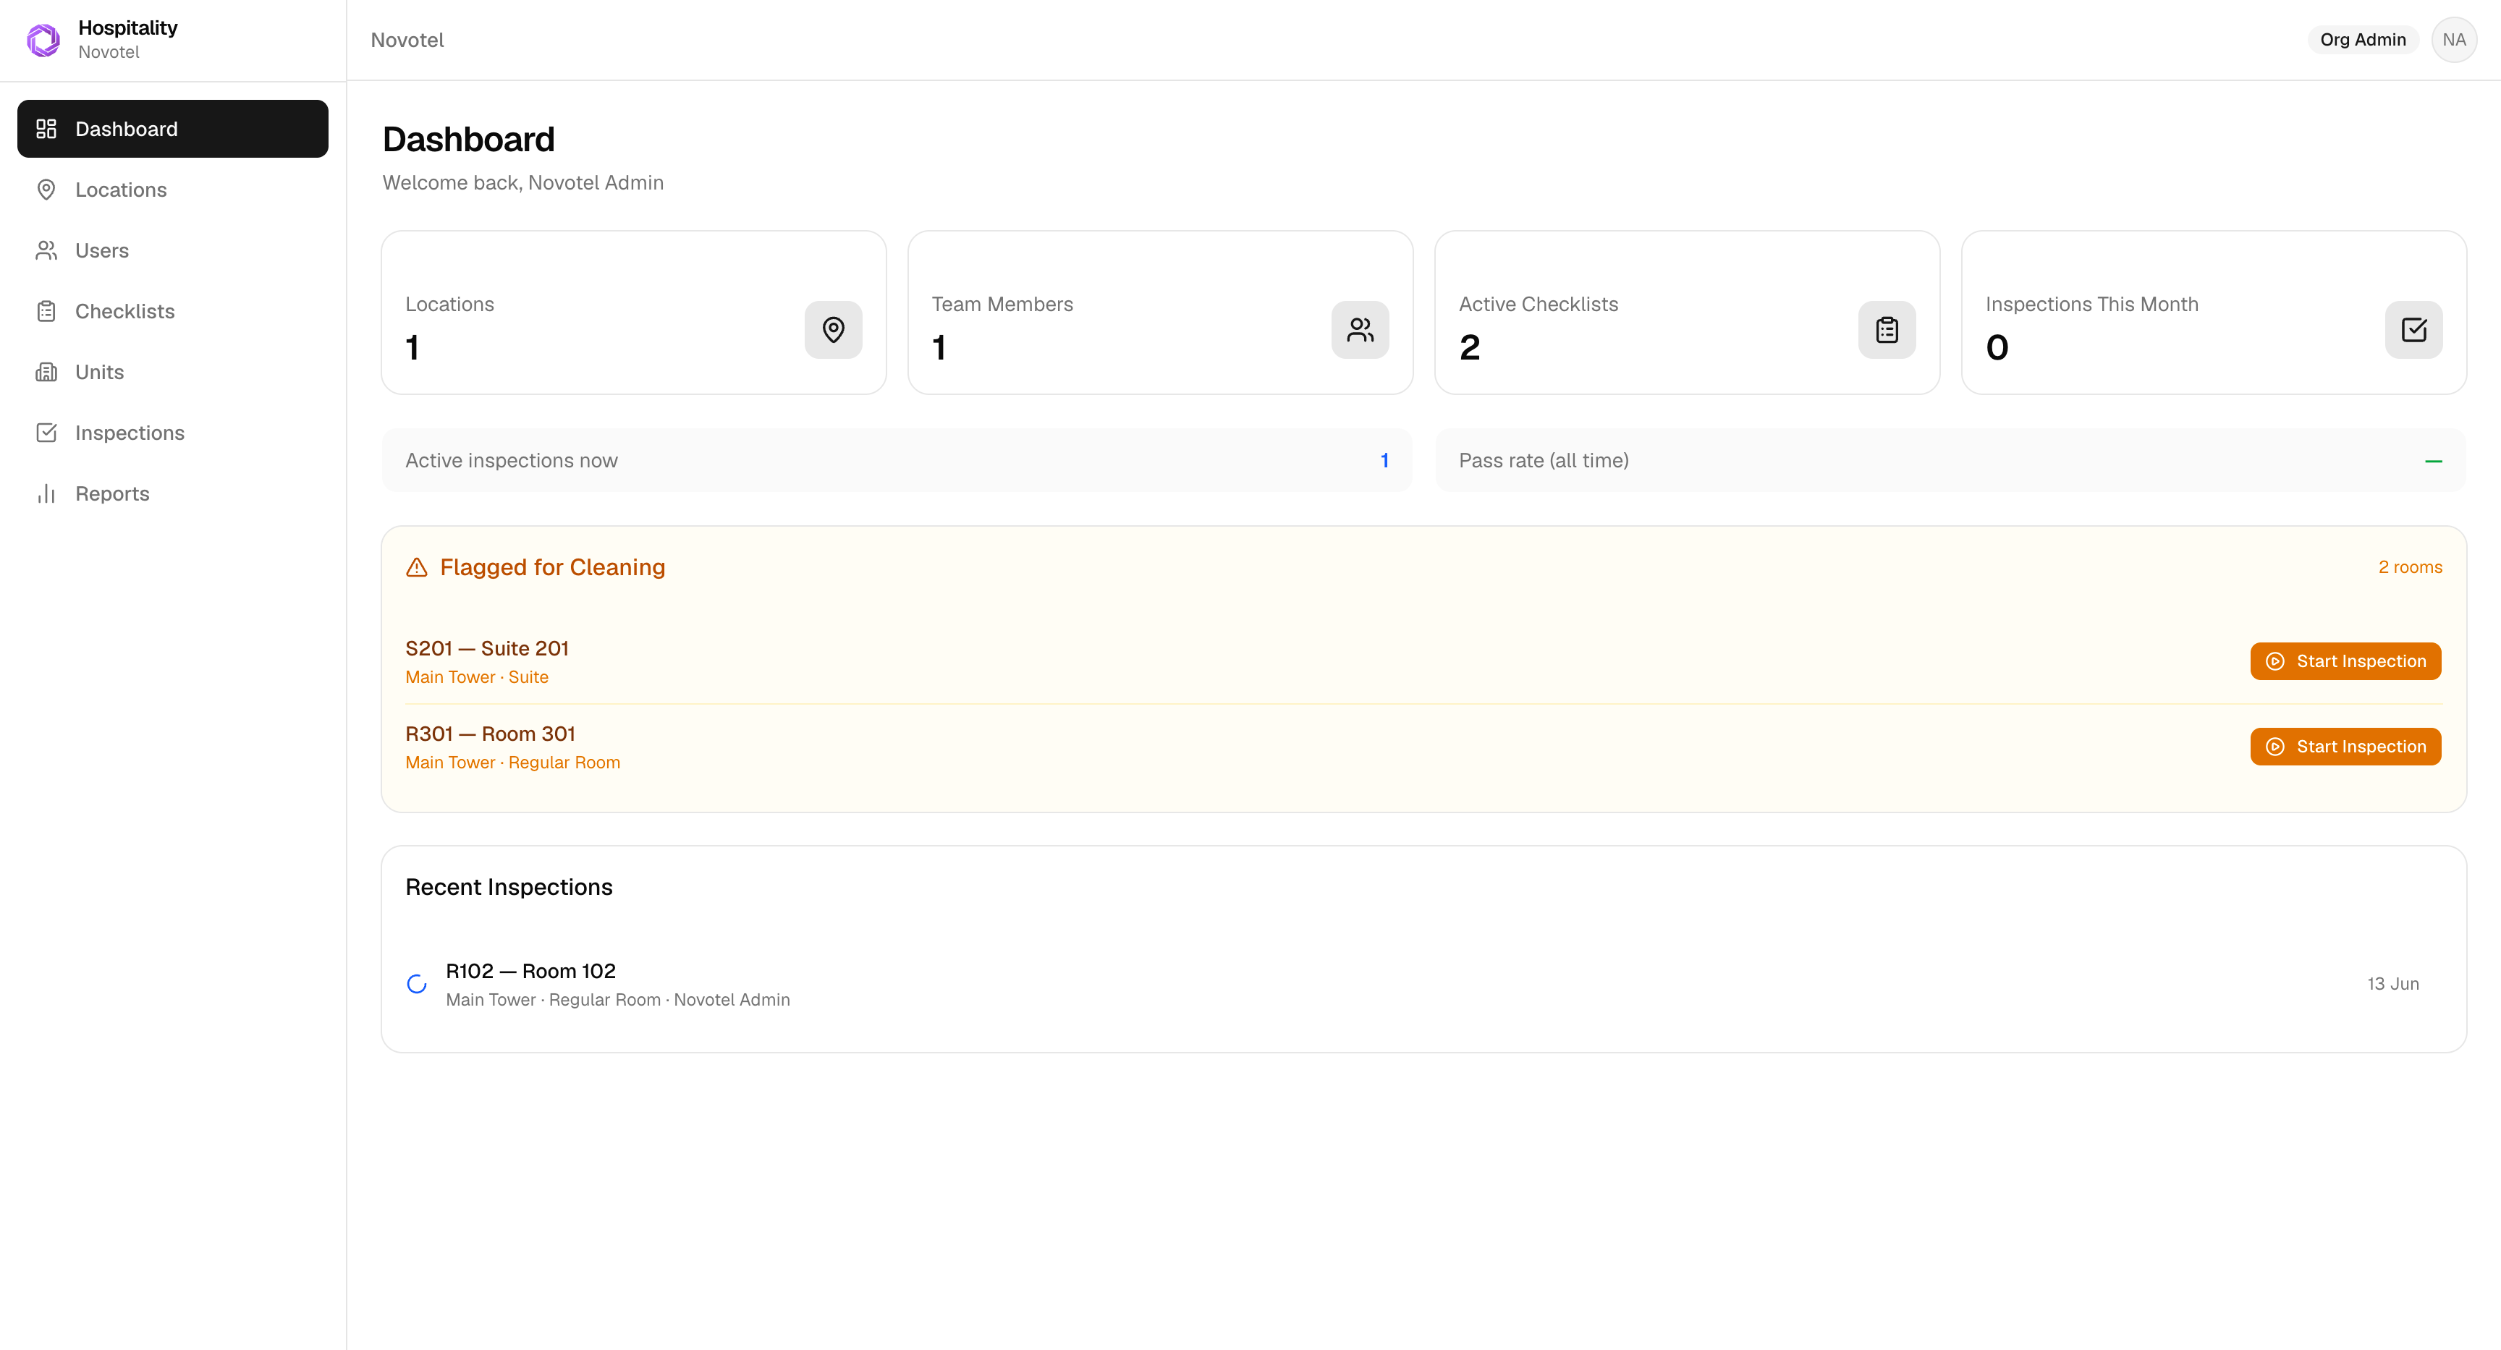Click the Units building icon in sidebar
2501x1350 pixels.
click(x=46, y=372)
